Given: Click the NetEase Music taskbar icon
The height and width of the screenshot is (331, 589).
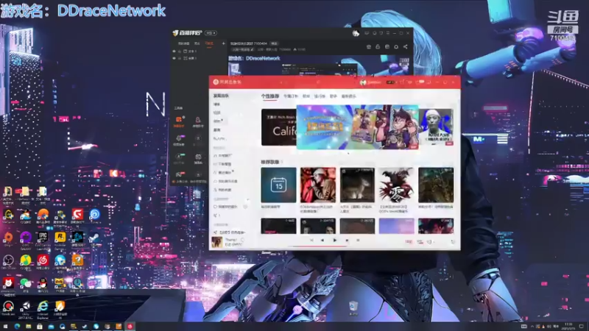Looking at the screenshot, I should pos(130,327).
